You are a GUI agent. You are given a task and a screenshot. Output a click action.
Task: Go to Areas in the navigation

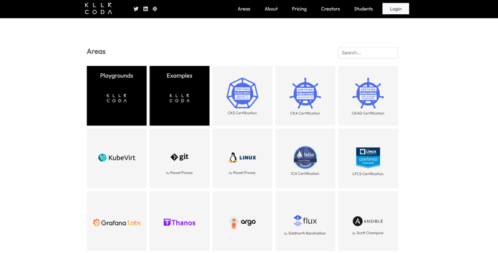(244, 9)
